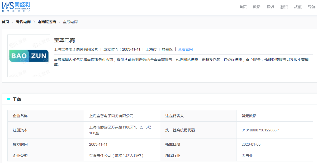Click the 网经社 site logo
Image resolution: width=317 pixels, height=163 pixels.
coord(16,6)
